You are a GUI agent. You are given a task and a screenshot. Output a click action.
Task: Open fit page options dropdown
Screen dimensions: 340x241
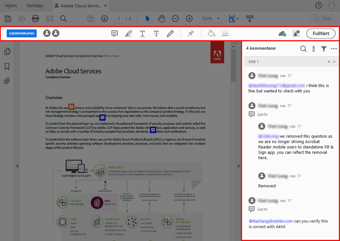pos(234,18)
